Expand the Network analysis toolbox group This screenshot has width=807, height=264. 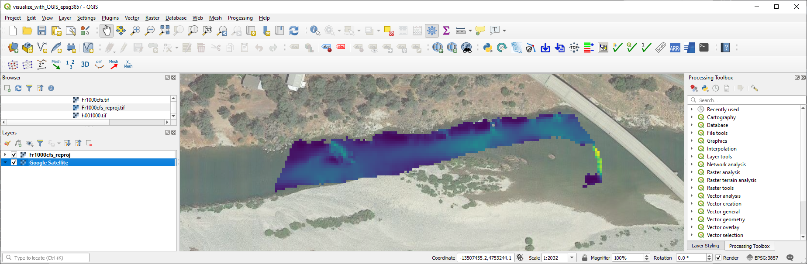[x=692, y=165]
